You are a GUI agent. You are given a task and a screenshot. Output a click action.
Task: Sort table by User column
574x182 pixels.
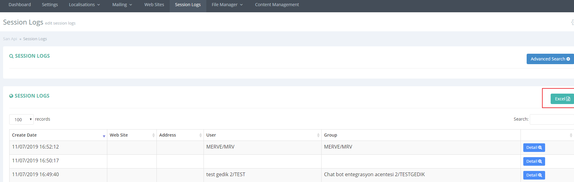coord(262,135)
